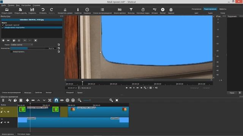Open Export from the toolbar disc icon
The height and width of the screenshot is (136, 243).
(x=163, y=10)
